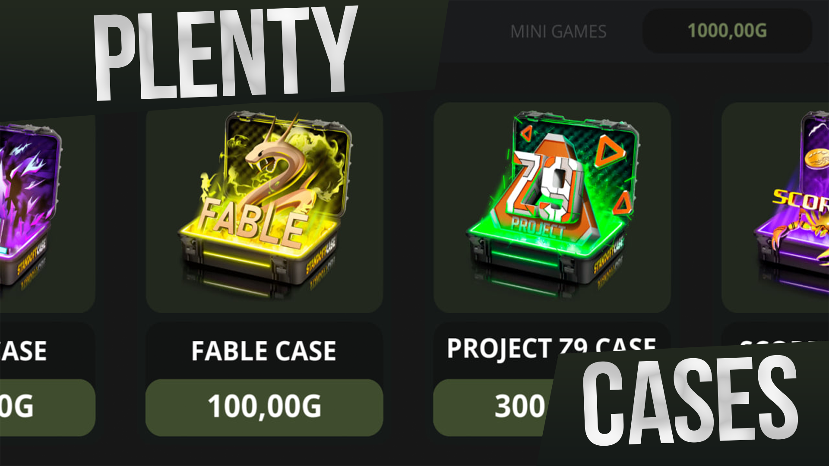This screenshot has width=829, height=466.
Task: Click the cut-off ASE case title at left
Action: click(x=23, y=351)
